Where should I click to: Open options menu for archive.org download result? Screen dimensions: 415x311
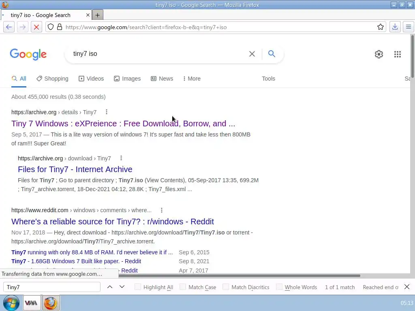click(x=121, y=158)
